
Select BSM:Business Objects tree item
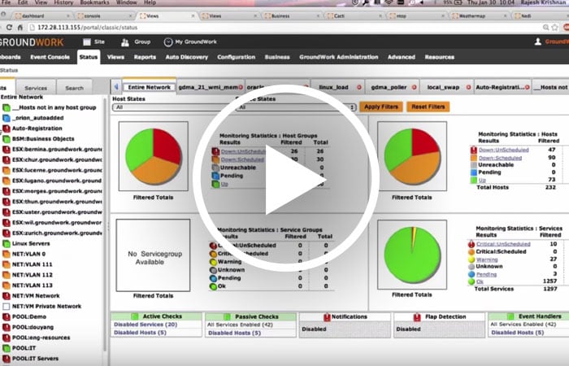click(x=43, y=139)
